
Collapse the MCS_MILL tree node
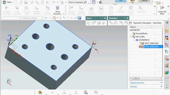131,37
